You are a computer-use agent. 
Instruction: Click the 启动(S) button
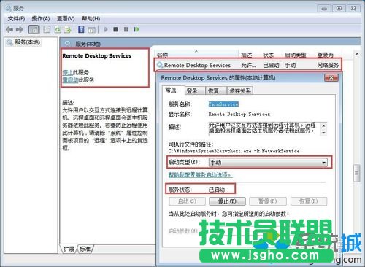187,201
